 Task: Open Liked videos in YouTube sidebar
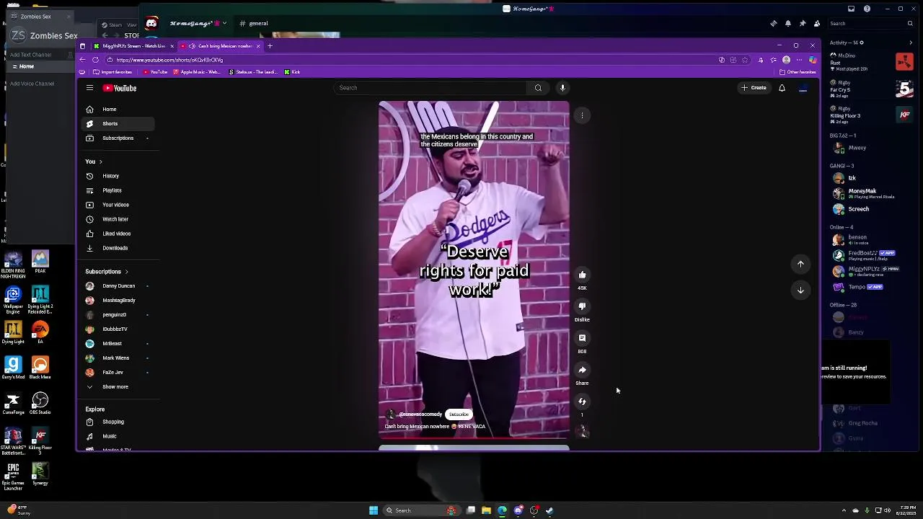click(x=116, y=234)
